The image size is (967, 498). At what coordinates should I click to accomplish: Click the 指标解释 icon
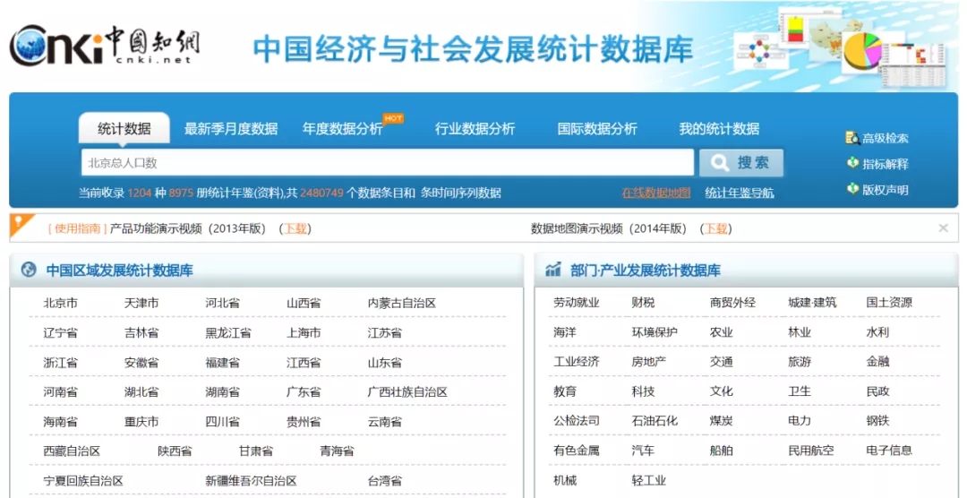click(x=853, y=164)
